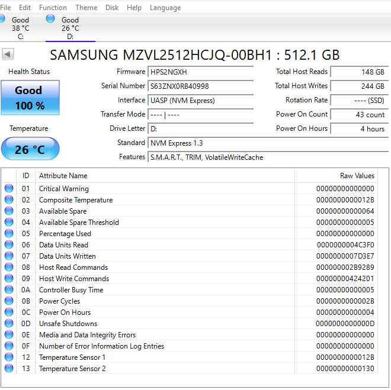Click raw value 0000000000130

pos(345,369)
